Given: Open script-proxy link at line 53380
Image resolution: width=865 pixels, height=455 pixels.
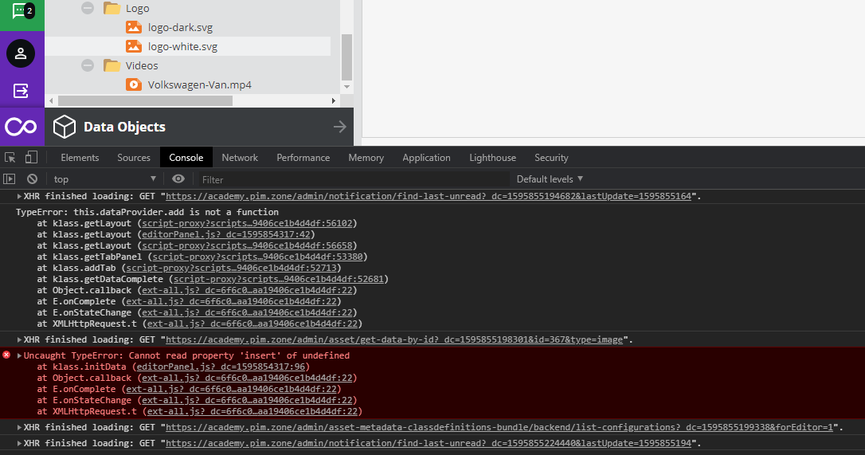Looking at the screenshot, I should [x=257, y=257].
